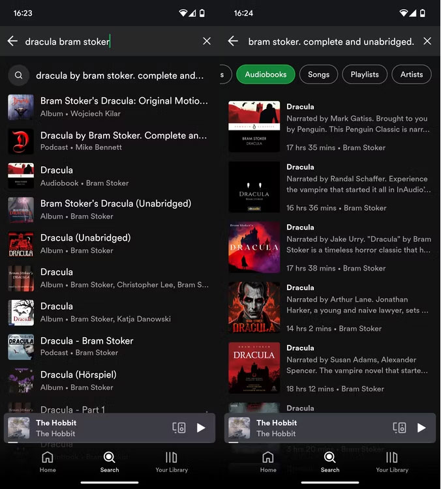Open Wojciech Kilar album cover thumbnail
Image resolution: width=441 pixels, height=489 pixels.
point(21,108)
